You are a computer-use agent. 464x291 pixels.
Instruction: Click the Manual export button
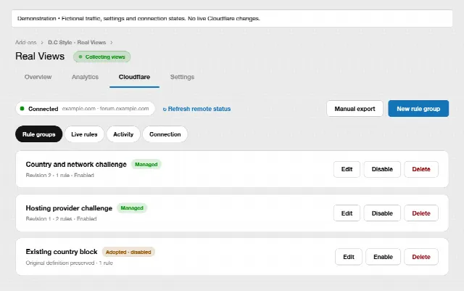tap(355, 109)
